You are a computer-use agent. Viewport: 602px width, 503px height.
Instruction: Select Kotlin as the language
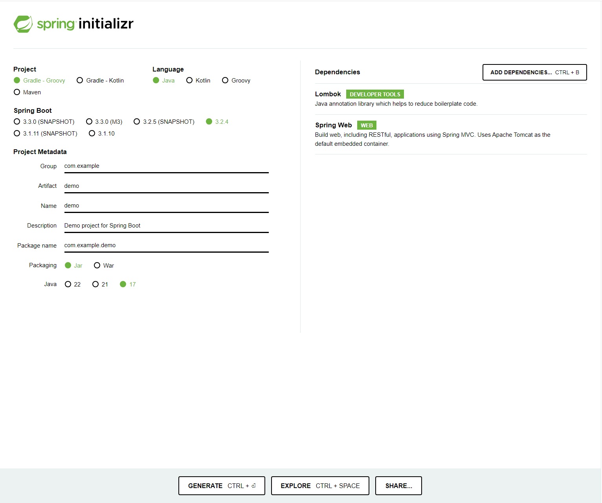(x=198, y=81)
